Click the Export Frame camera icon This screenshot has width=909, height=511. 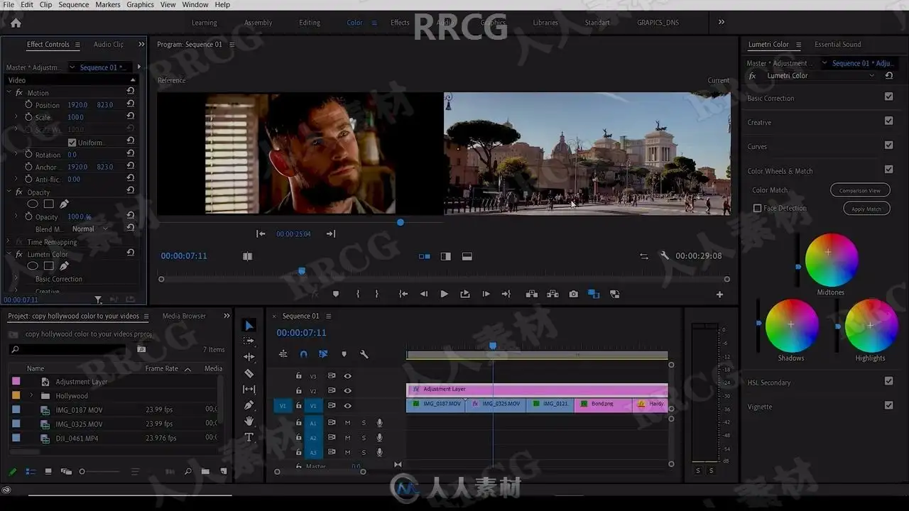(x=573, y=294)
